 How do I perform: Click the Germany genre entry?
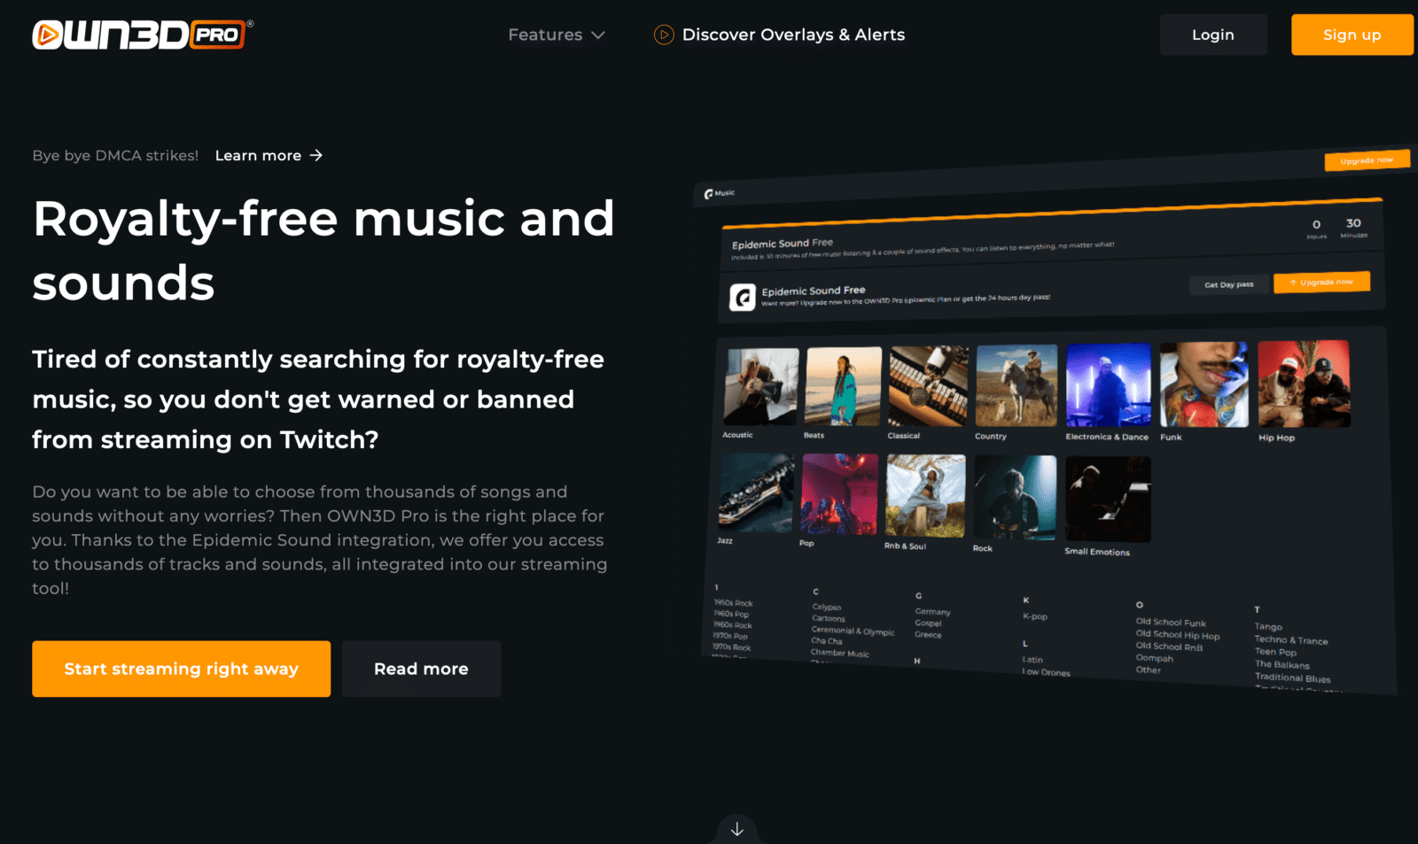932,612
